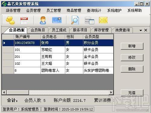Expand the tab list dropdown arrow
The image size is (151, 113).
coord(141,30)
